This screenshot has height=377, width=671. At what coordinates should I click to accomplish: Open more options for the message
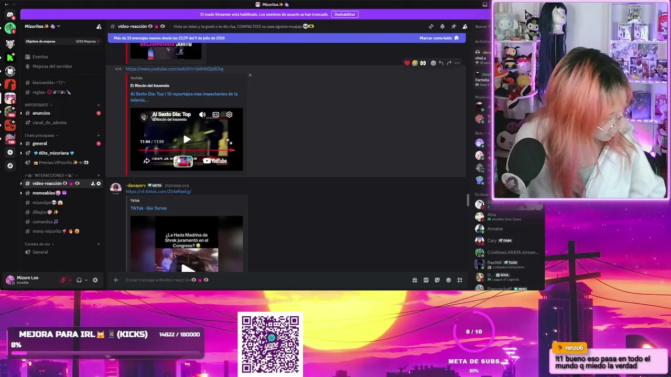tap(457, 63)
